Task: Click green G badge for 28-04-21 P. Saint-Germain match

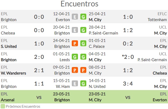Action: click(x=83, y=30)
